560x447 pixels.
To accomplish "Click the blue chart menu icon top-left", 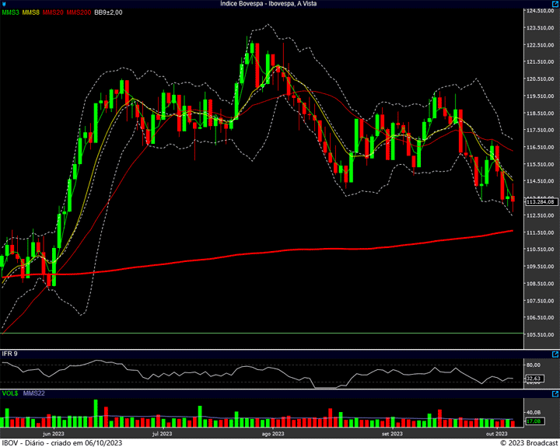I will (x=5, y=4).
